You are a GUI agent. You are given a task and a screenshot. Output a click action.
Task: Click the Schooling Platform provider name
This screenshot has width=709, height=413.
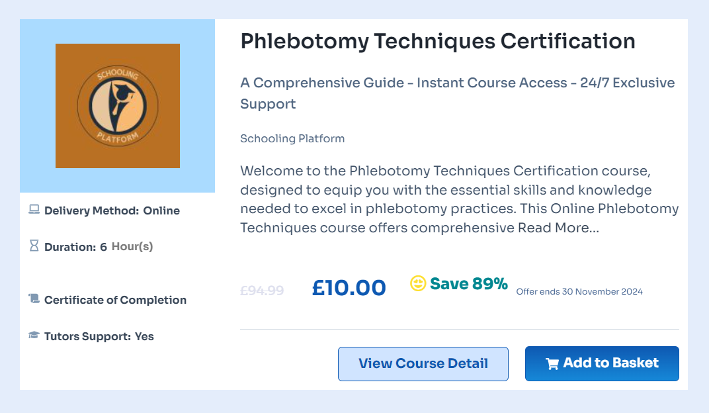point(292,138)
